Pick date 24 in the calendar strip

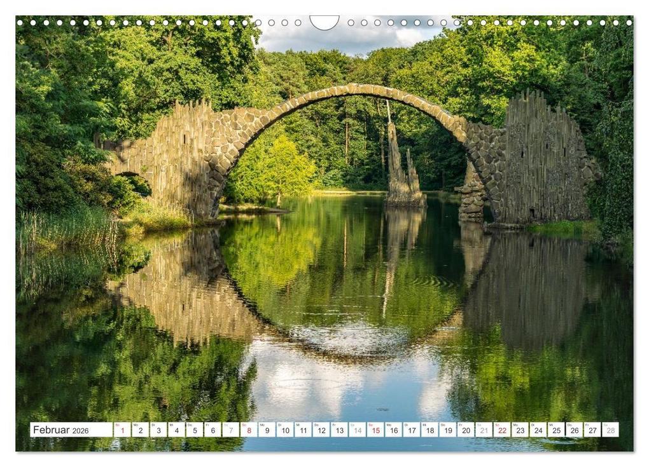(x=538, y=430)
